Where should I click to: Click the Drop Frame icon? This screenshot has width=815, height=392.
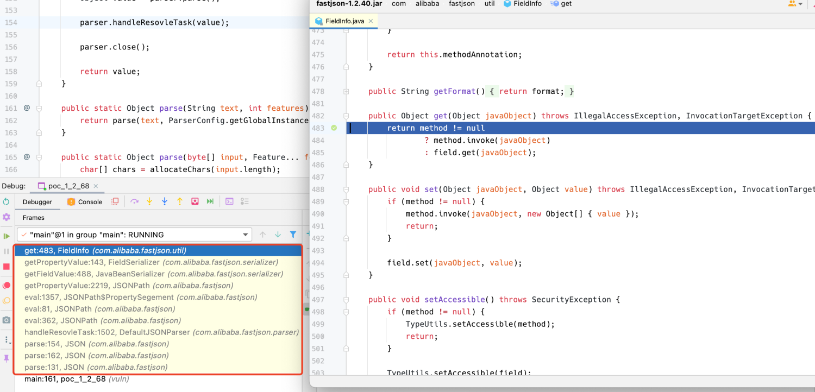(x=195, y=201)
